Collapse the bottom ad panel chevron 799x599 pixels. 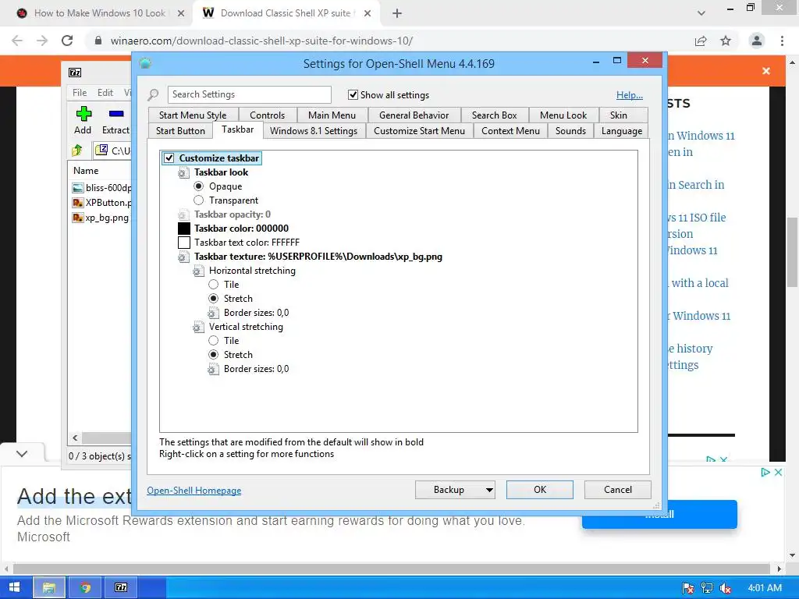22,453
